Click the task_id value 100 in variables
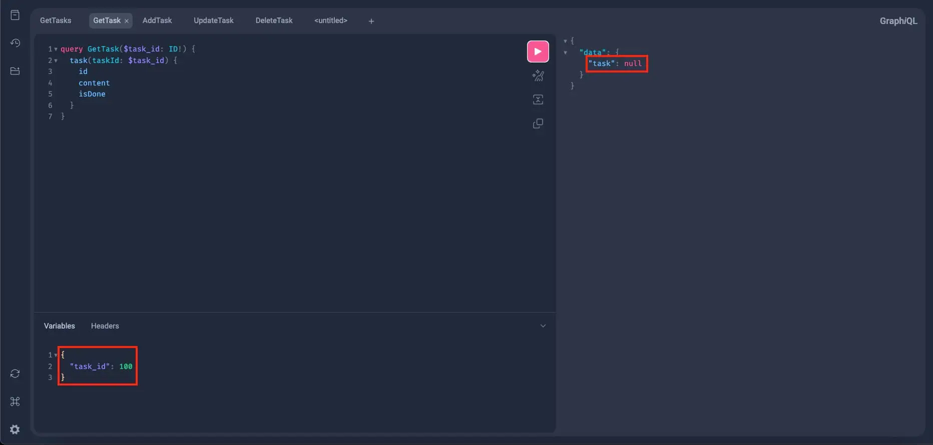The image size is (933, 445). coord(126,366)
